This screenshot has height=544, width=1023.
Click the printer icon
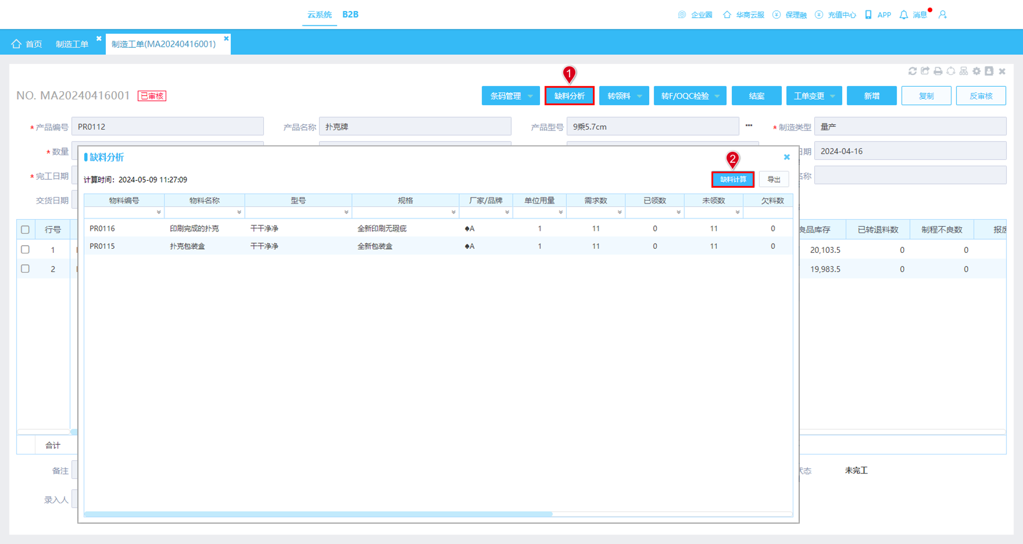point(938,71)
